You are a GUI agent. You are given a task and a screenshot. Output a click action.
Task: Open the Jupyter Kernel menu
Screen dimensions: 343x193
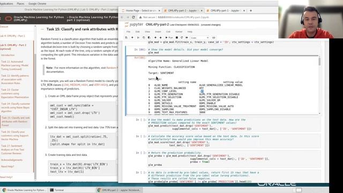click(x=178, y=32)
